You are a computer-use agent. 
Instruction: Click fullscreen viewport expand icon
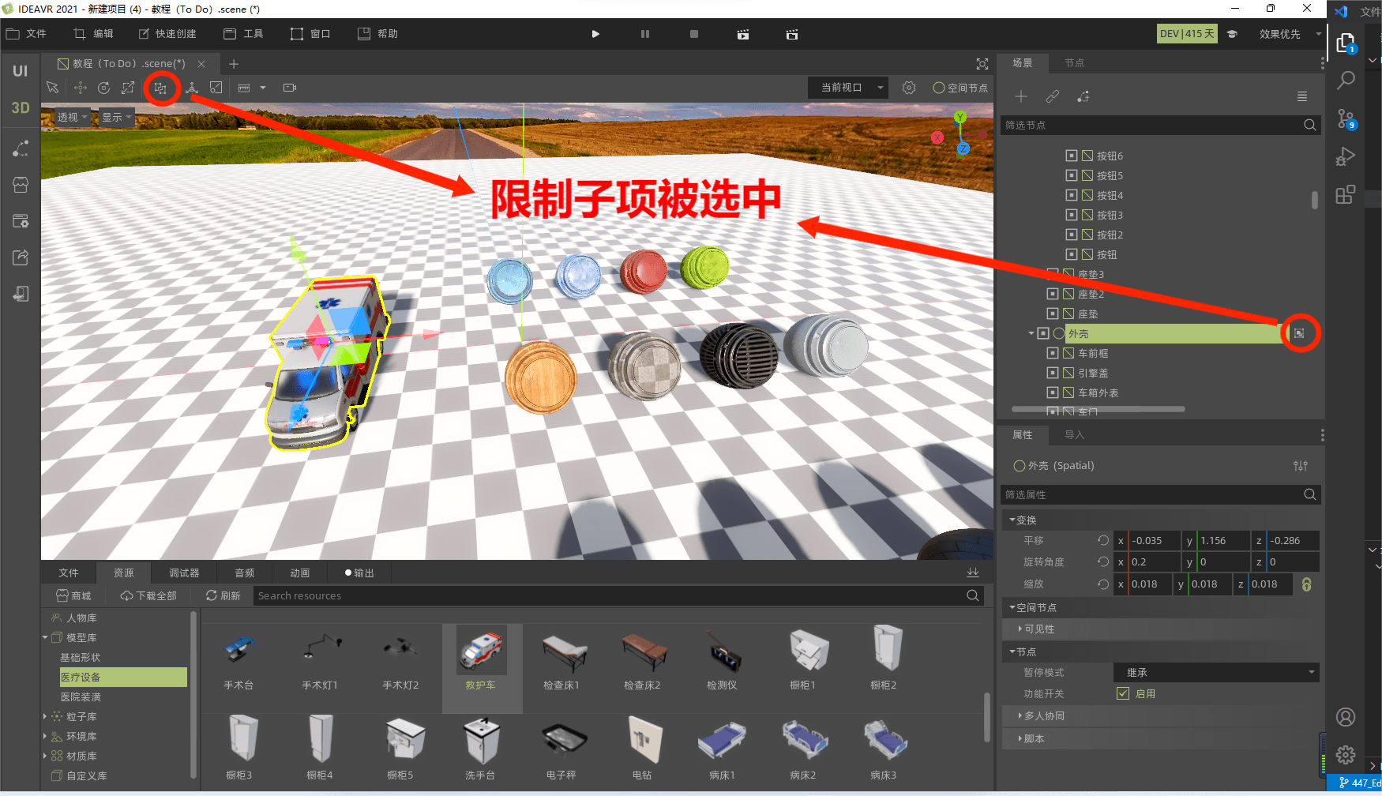982,64
